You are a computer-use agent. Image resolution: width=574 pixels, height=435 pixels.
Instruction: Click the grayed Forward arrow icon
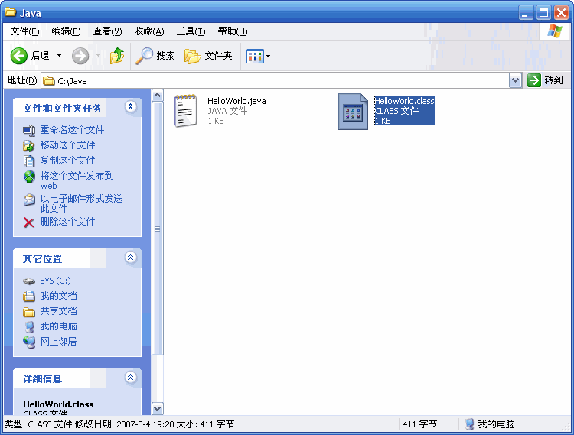click(80, 56)
